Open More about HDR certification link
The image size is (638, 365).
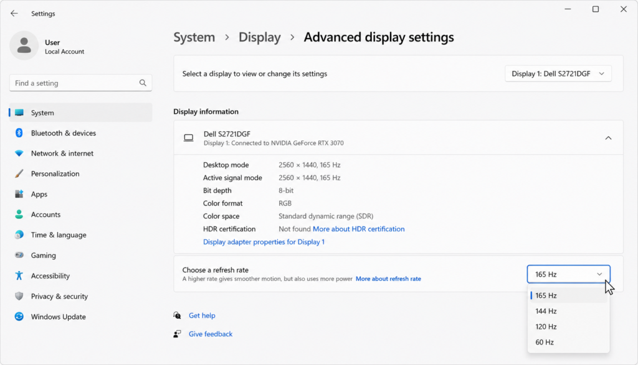point(358,229)
